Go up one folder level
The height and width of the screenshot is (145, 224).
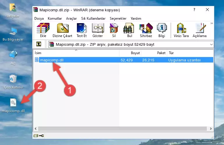point(39,44)
